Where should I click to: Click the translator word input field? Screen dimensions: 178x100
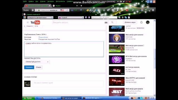pyautogui.click(x=104, y=17)
